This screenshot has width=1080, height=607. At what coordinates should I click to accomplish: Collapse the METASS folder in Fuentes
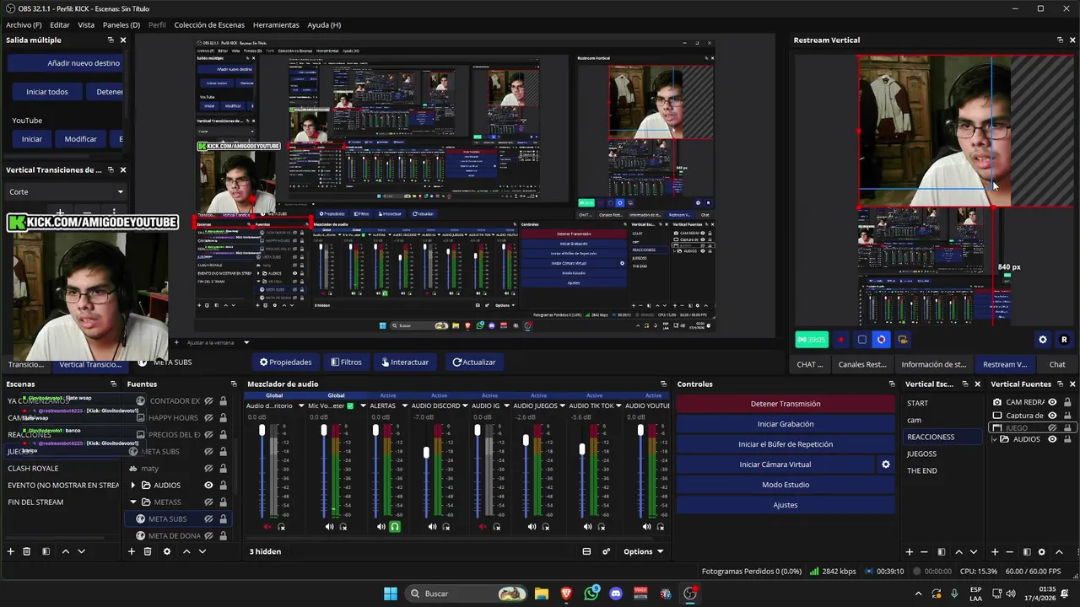point(132,502)
